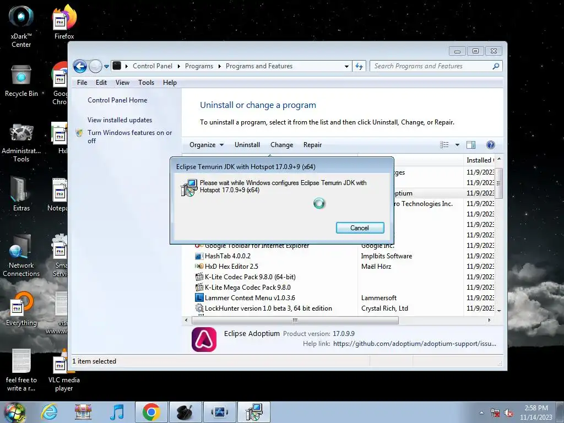The image size is (564, 423).
Task: Click the Crystal Rich, Ltd publisher cell
Action: click(384, 308)
